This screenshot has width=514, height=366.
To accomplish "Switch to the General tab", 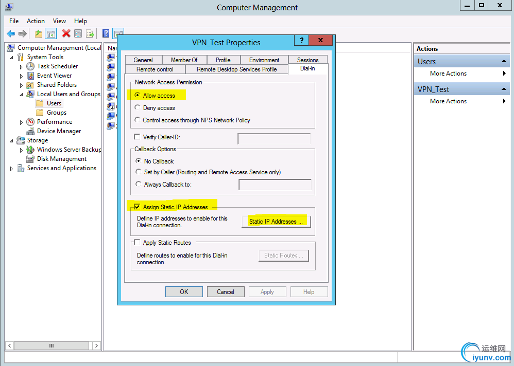I will click(x=143, y=60).
